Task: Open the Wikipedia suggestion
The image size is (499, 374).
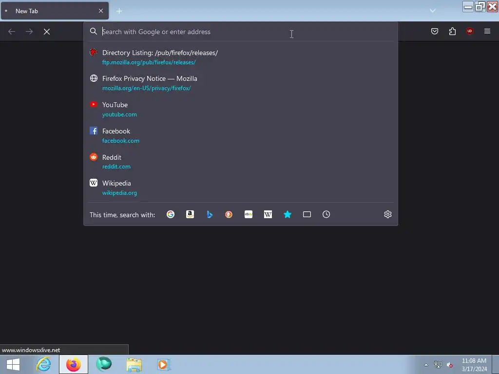Action: [x=241, y=187]
